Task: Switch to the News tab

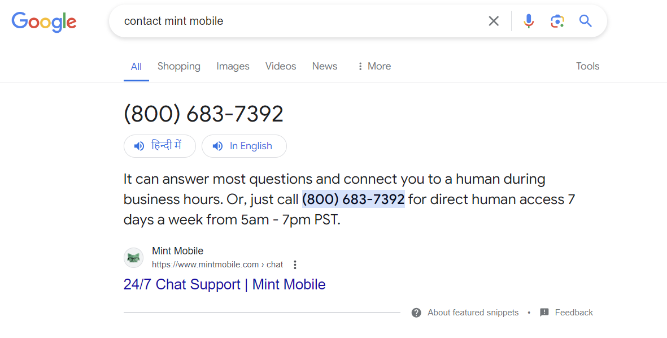Action: pos(324,66)
